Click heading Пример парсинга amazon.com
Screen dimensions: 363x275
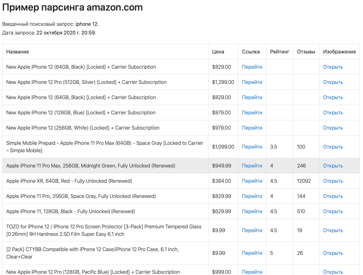coord(72,7)
